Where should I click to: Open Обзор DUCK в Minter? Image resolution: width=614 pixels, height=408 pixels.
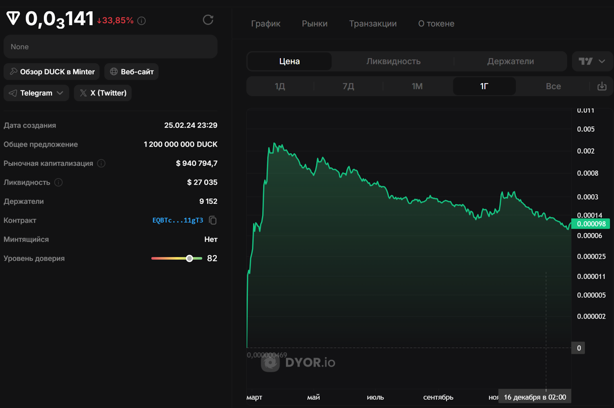52,72
